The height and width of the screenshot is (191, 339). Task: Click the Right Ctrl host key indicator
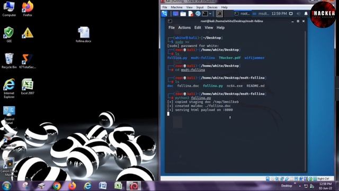(323, 179)
